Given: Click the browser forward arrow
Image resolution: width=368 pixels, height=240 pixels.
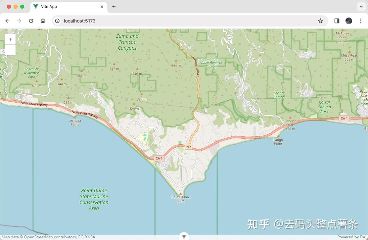Looking at the screenshot, I should click(19, 21).
